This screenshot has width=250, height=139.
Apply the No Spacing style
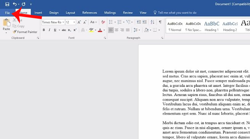click(x=193, y=26)
